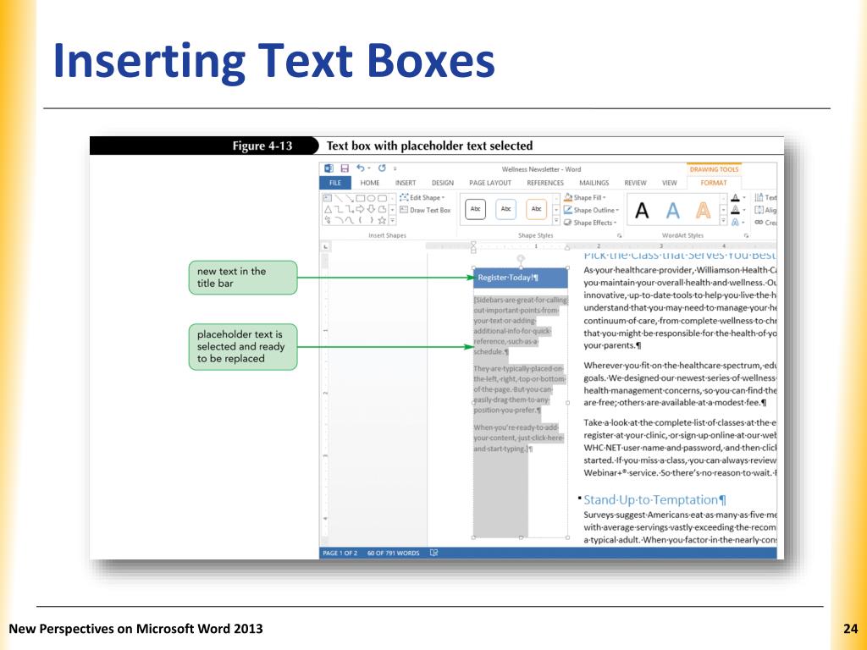Open the Text Fill color dropdown

(x=737, y=198)
